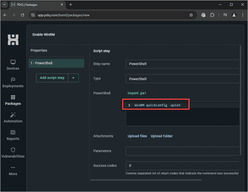Click the WinRM quickconfig code line
Viewport: 248px width, 192px height.
tap(157, 105)
